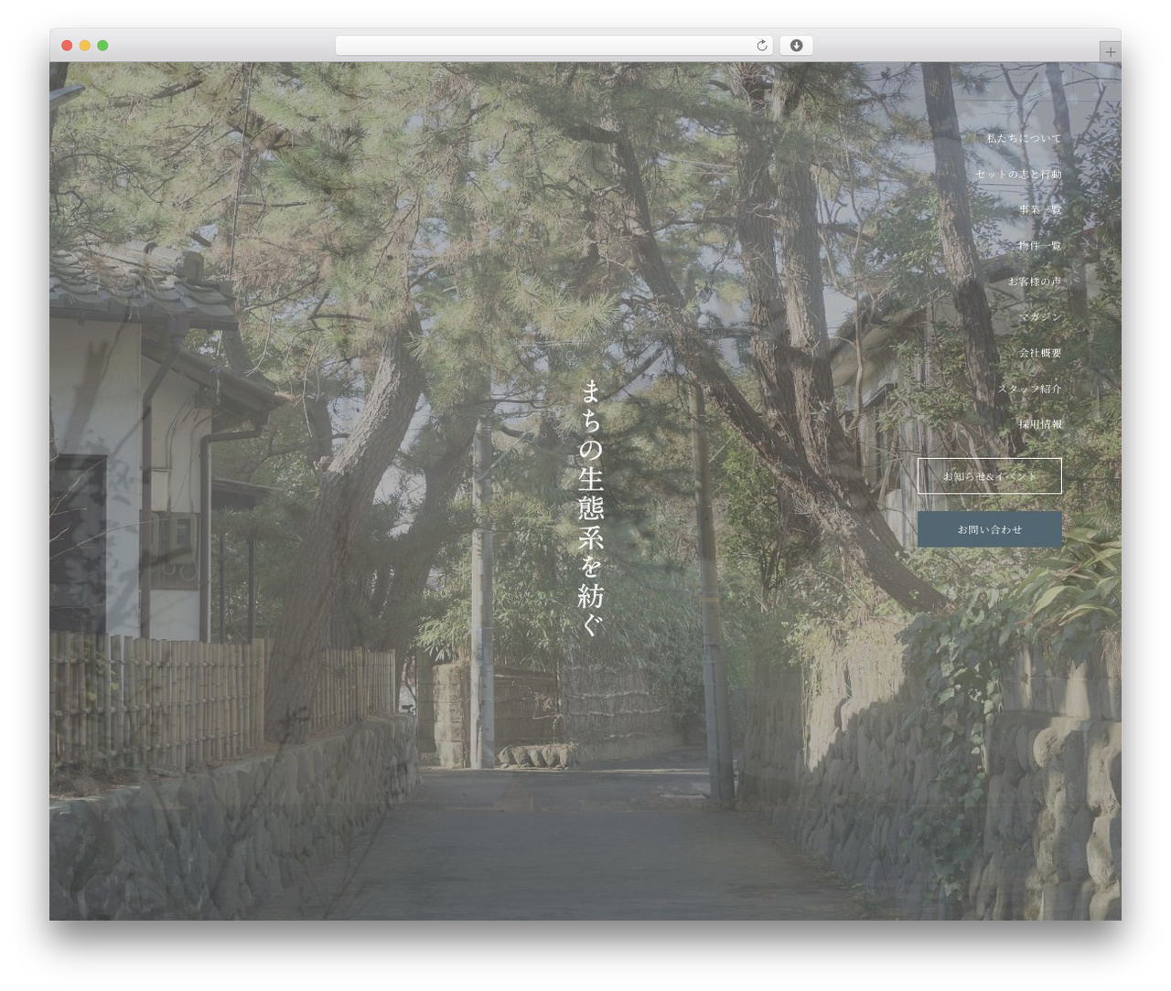Image resolution: width=1171 pixels, height=991 pixels.
Task: Click the まちの生態系を紡ぐ vertical headline
Action: [x=592, y=508]
